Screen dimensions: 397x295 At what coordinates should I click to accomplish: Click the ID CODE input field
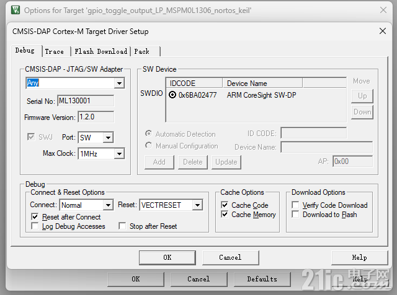[x=313, y=133]
